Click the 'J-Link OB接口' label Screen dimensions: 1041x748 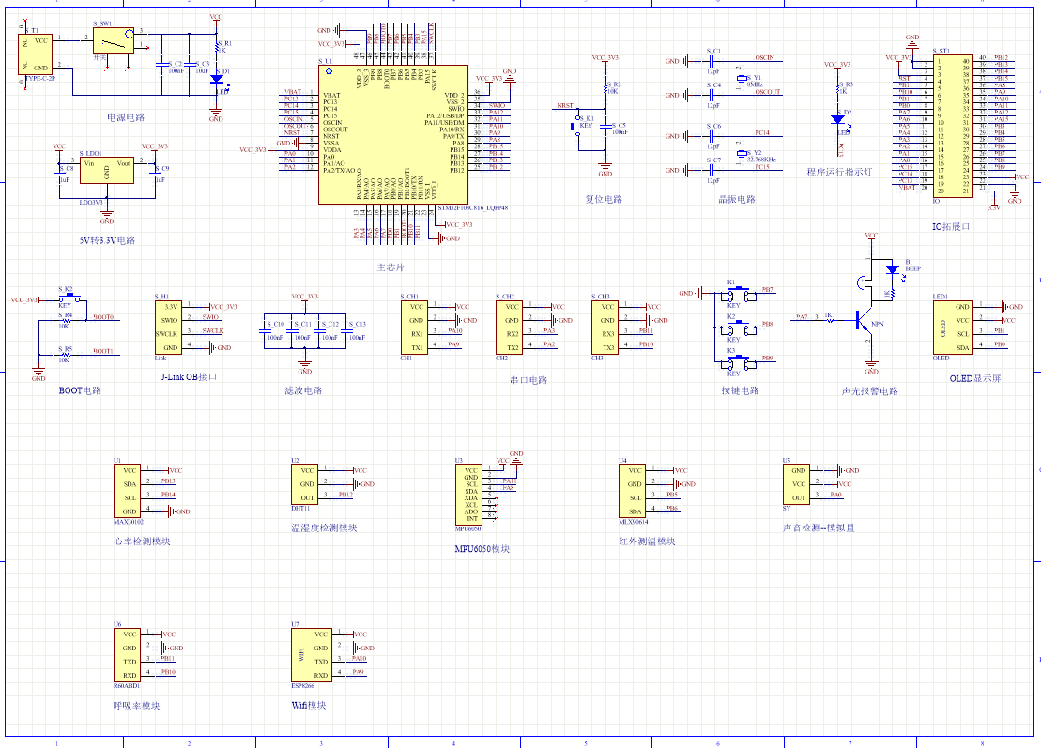coord(190,377)
